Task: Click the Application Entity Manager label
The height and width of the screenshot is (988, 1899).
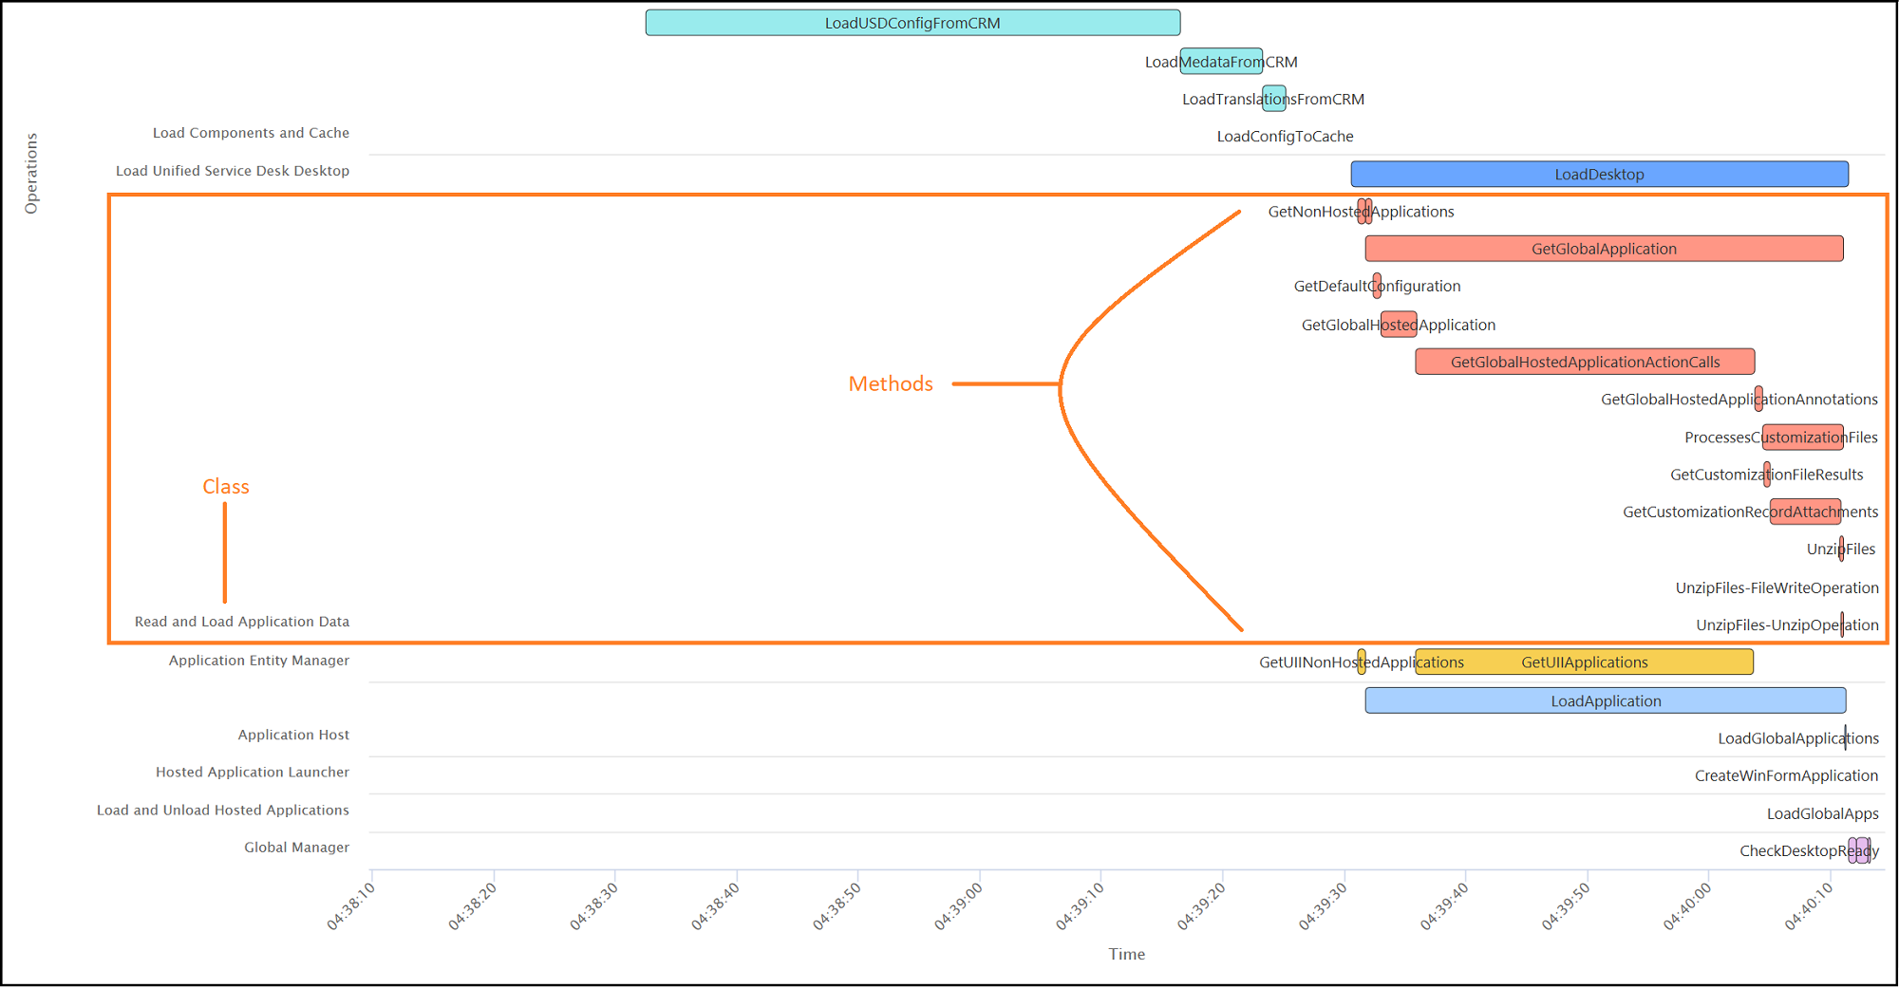Action: coord(259,661)
